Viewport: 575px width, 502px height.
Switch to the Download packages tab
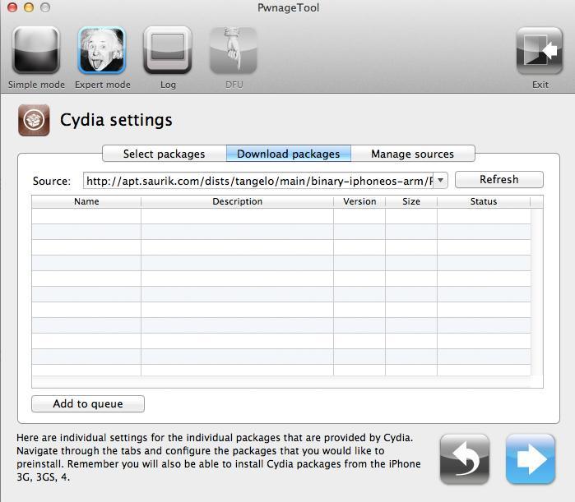click(288, 154)
